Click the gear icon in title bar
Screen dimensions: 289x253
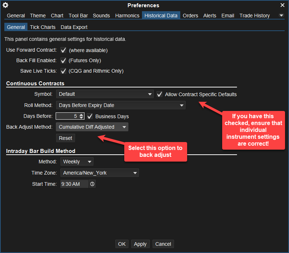tap(5, 5)
